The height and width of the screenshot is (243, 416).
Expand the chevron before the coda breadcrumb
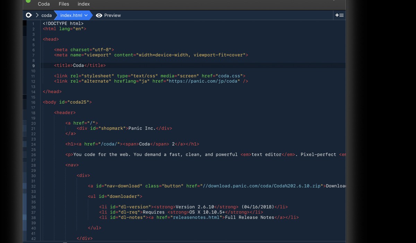(x=37, y=15)
